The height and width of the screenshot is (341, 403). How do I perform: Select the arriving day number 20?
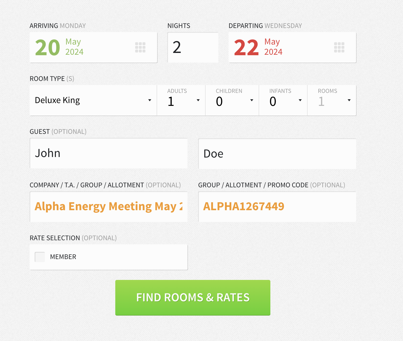[48, 48]
